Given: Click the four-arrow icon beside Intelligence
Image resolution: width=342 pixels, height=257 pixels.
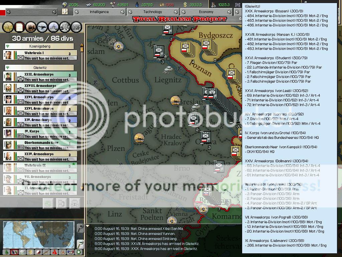Looking at the screenshot, I should click(65, 12).
